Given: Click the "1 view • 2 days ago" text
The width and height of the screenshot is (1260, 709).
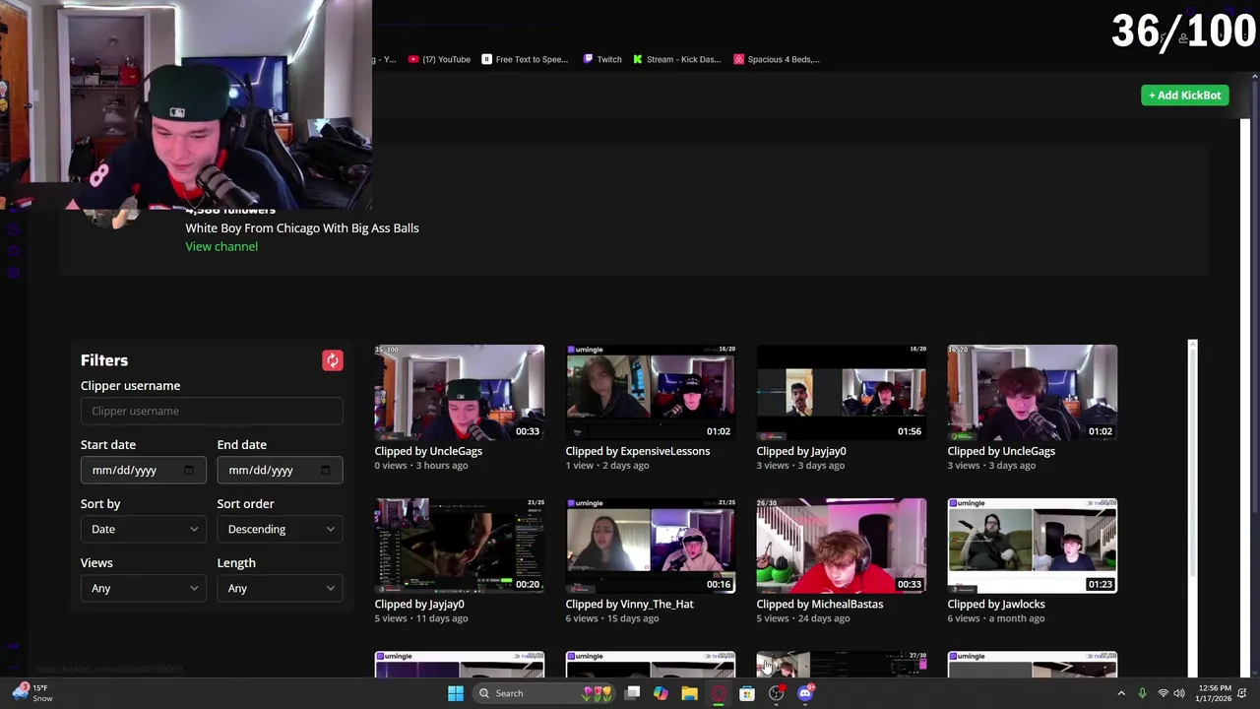Looking at the screenshot, I should click(x=606, y=466).
